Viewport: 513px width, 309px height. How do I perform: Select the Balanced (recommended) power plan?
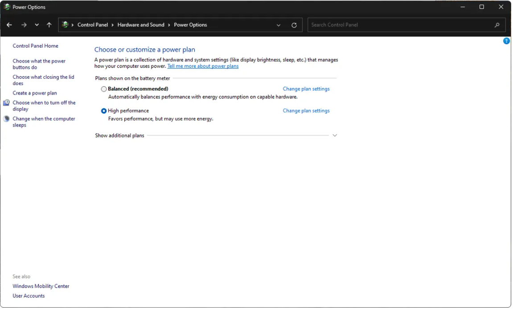click(104, 89)
